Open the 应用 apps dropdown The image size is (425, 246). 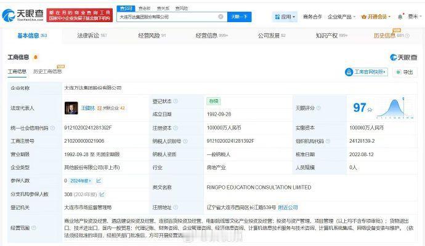[x=285, y=17]
